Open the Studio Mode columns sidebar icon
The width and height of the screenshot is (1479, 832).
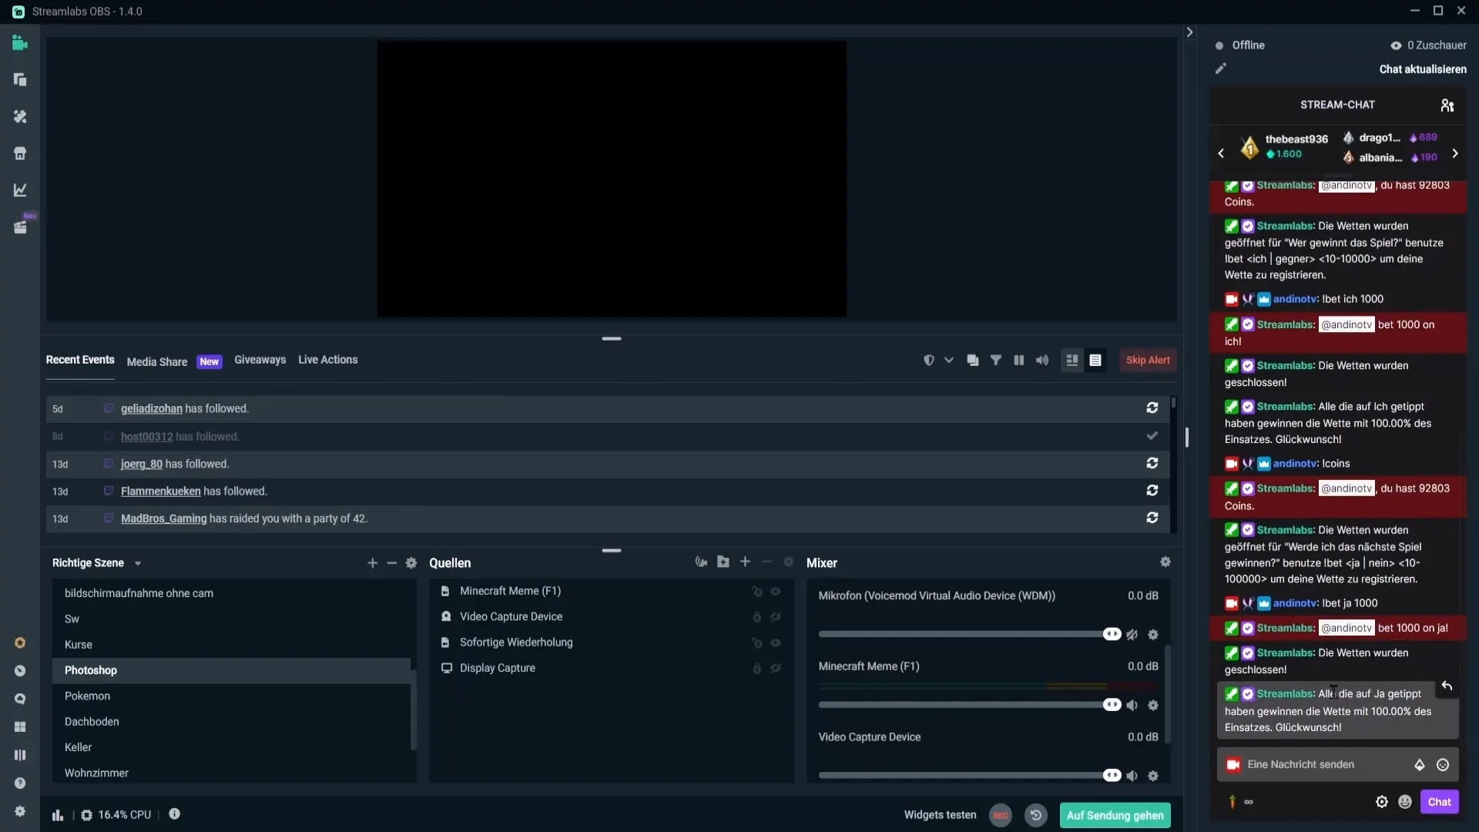(20, 755)
